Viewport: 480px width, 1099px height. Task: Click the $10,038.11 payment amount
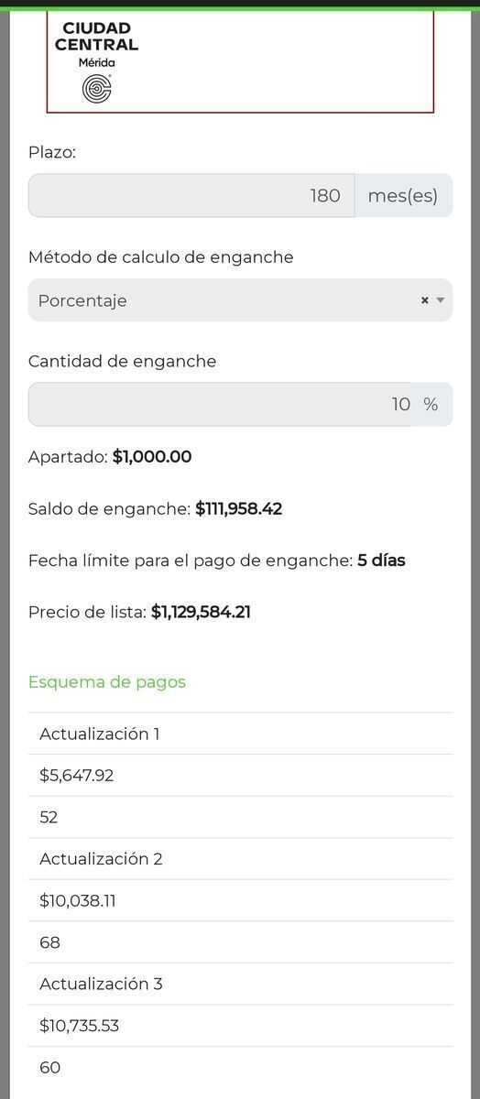tap(78, 900)
